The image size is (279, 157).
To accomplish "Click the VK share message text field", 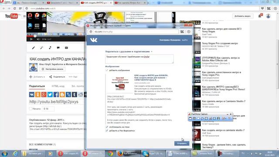I will coord(139,59).
